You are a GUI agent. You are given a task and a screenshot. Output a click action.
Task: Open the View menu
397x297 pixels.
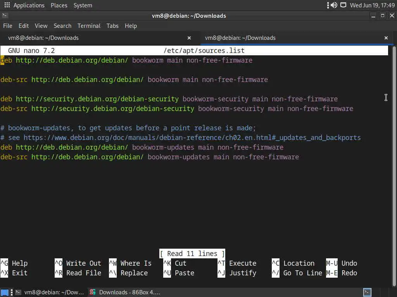41,26
